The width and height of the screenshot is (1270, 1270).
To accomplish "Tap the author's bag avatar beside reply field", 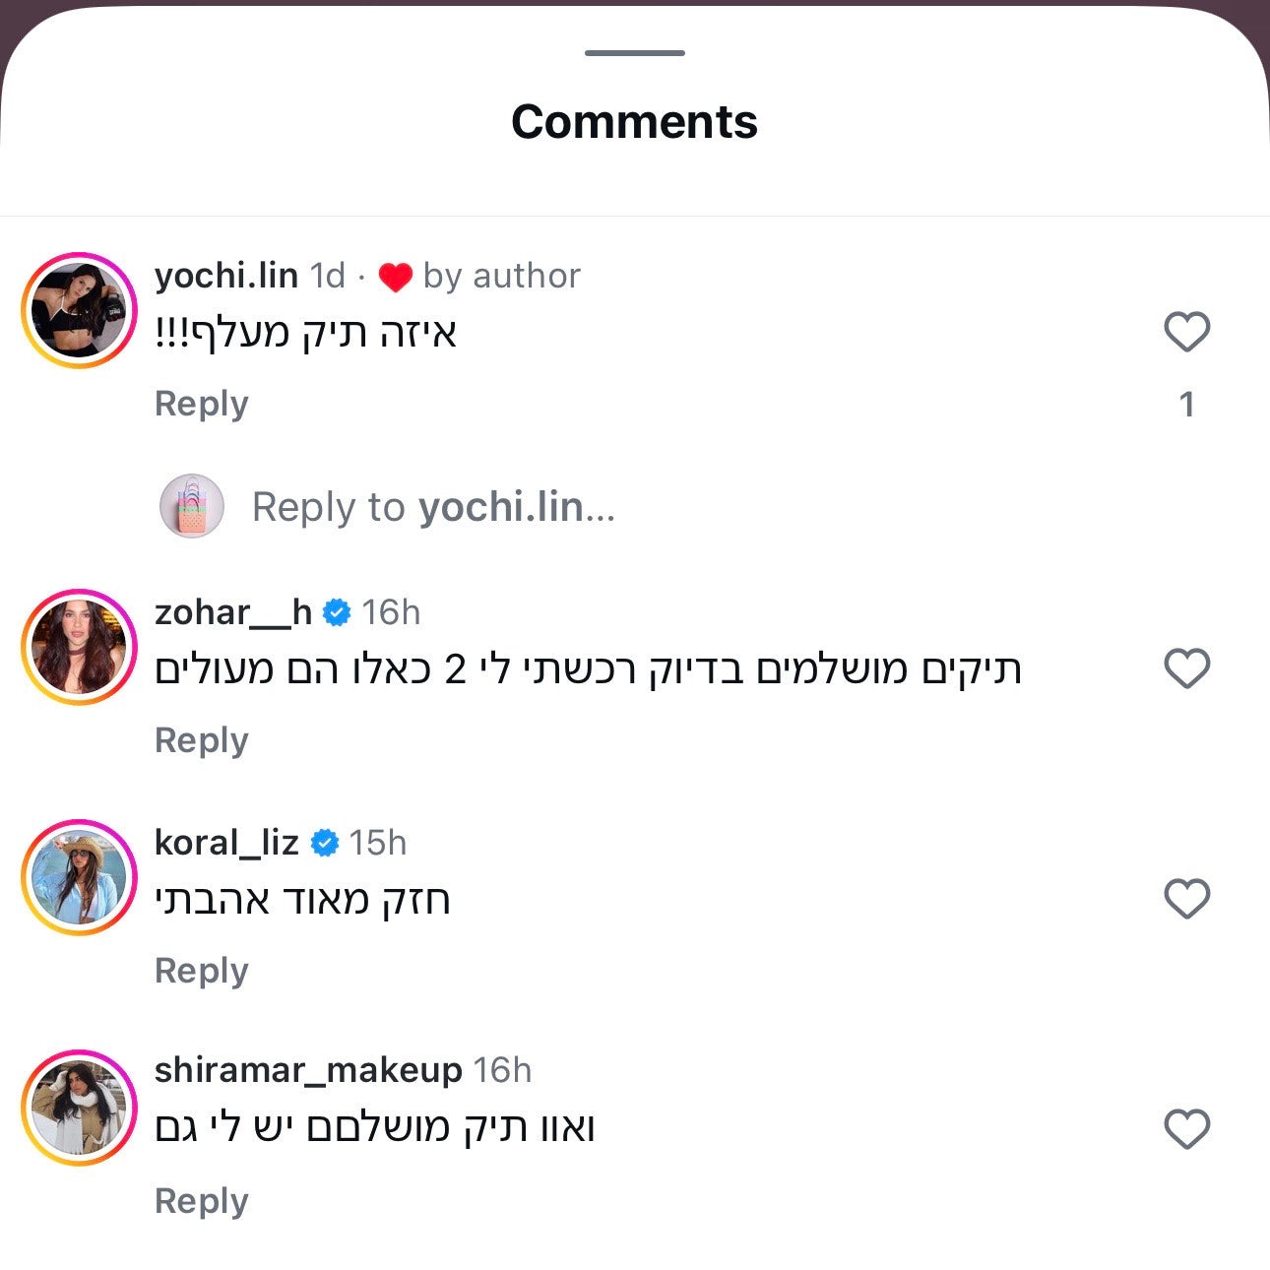I will (192, 506).
